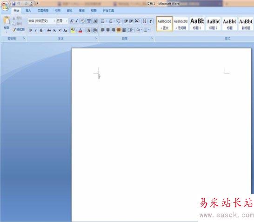Open paragraph shading (paint bucket) color
The image size is (254, 222).
[138, 30]
